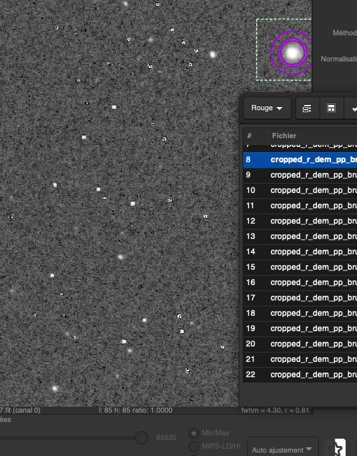Image resolution: width=357 pixels, height=456 pixels.
Task: Click the star circled in purple photometry rings
Action: point(292,53)
